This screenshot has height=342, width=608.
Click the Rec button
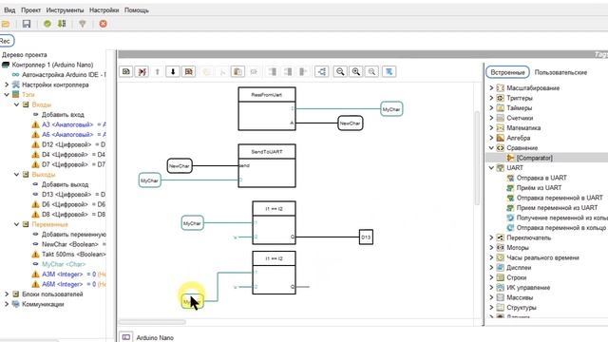click(7, 41)
